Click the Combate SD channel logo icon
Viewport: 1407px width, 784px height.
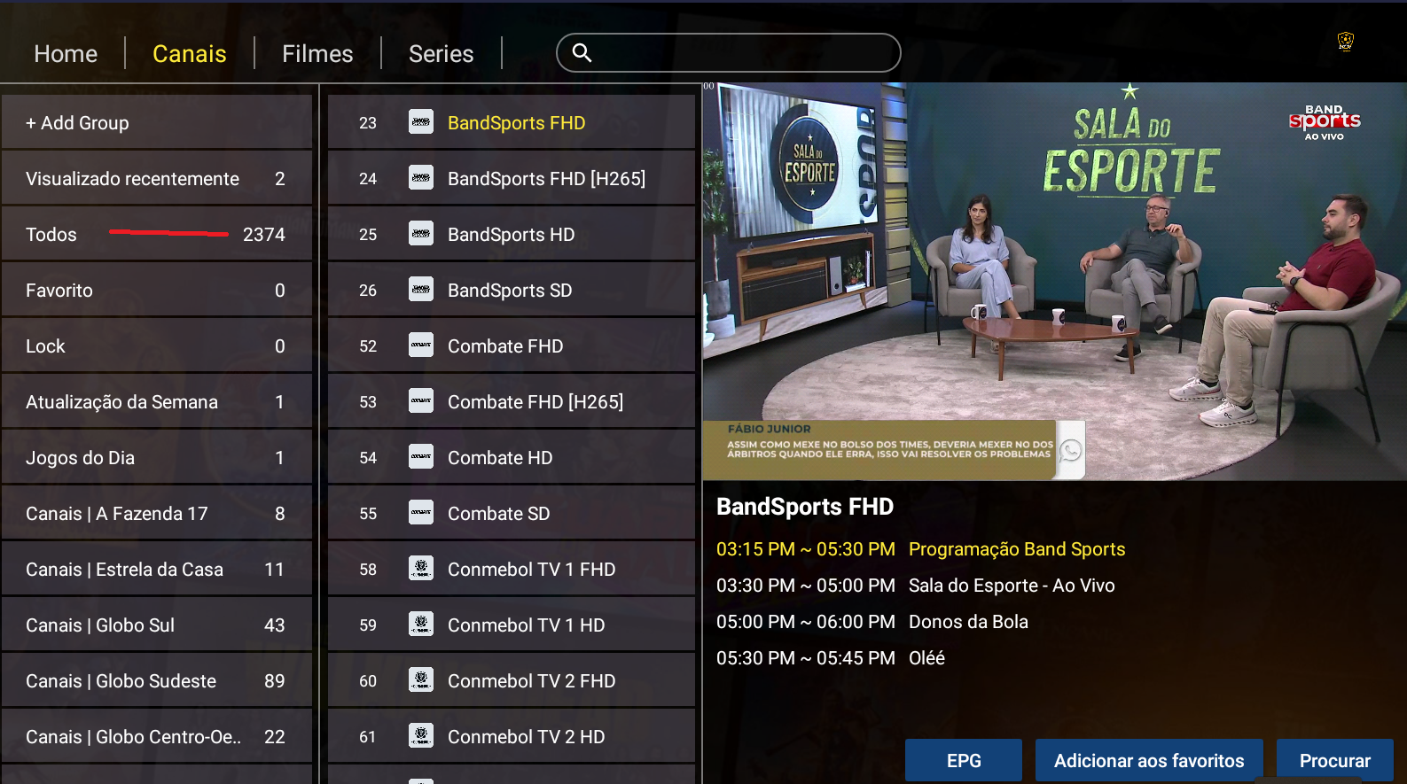pyautogui.click(x=421, y=513)
